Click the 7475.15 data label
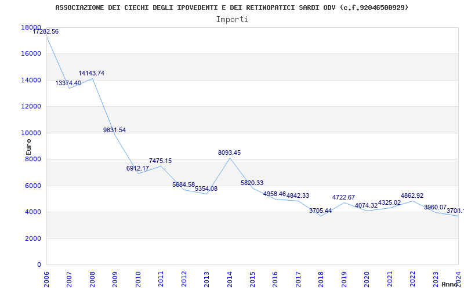 click(161, 161)
